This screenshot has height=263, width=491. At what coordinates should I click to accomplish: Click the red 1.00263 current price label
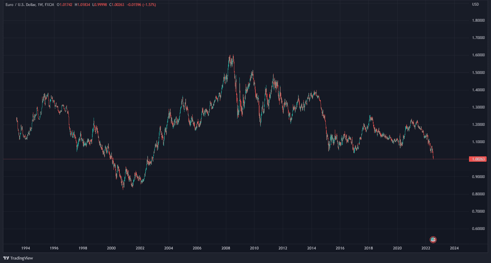(x=477, y=159)
